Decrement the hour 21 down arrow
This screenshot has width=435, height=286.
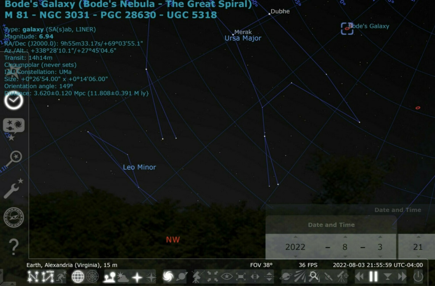418,256
